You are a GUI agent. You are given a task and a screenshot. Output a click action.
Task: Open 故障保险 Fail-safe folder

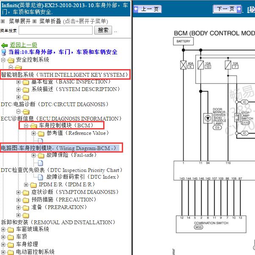tap(71, 155)
